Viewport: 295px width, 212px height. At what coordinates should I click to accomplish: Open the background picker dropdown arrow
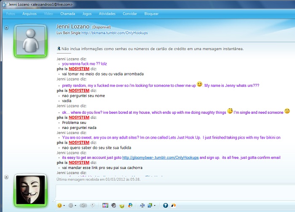(156, 206)
